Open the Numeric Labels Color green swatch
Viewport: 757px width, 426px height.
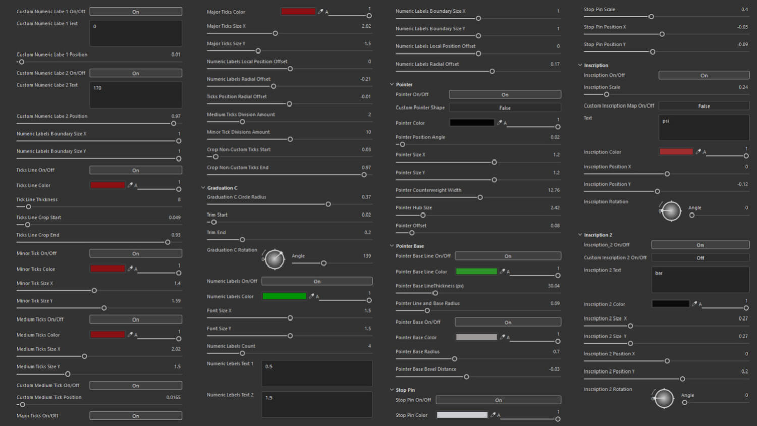tap(284, 296)
